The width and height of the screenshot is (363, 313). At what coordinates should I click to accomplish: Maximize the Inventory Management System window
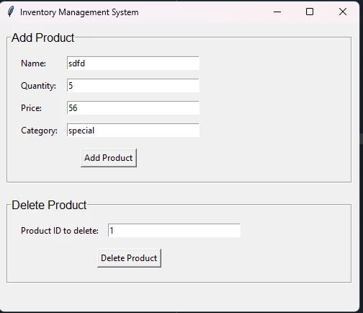310,12
